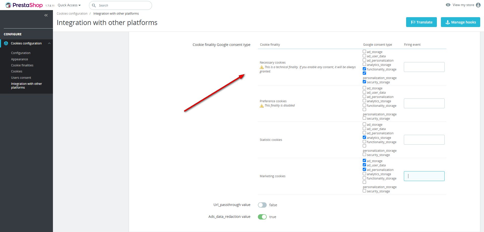
Task: Collapse the Cookies configuration menu chevron
Action: pos(49,43)
